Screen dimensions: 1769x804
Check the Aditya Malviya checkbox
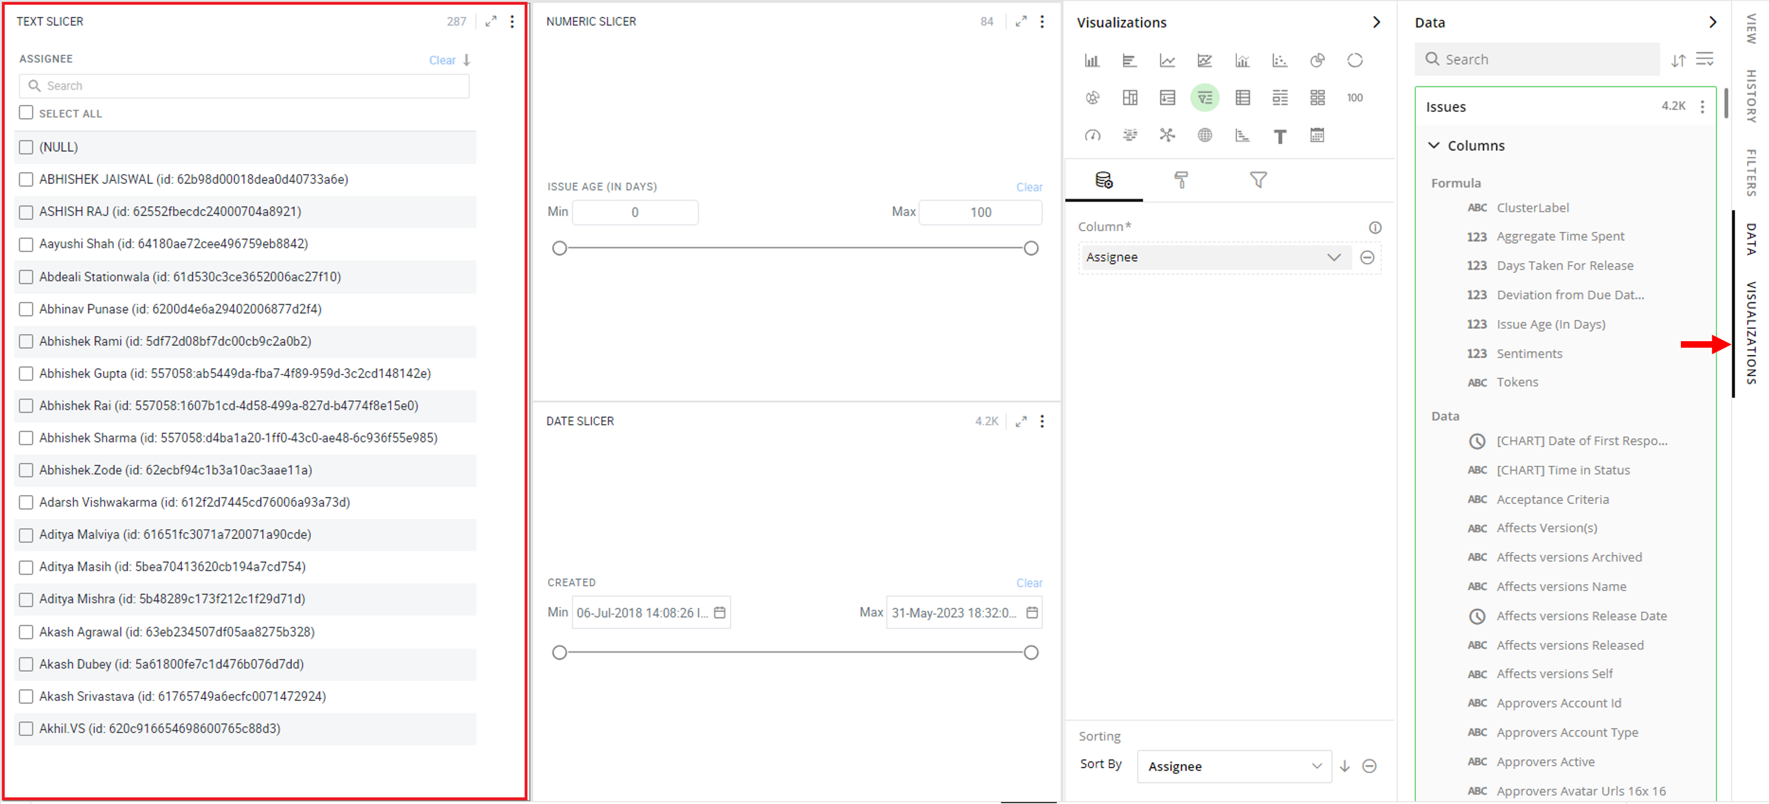pos(26,535)
